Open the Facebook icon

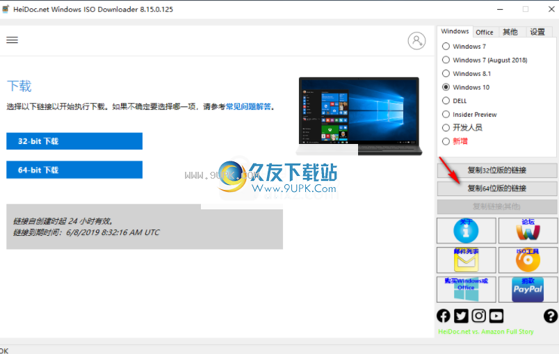(444, 316)
